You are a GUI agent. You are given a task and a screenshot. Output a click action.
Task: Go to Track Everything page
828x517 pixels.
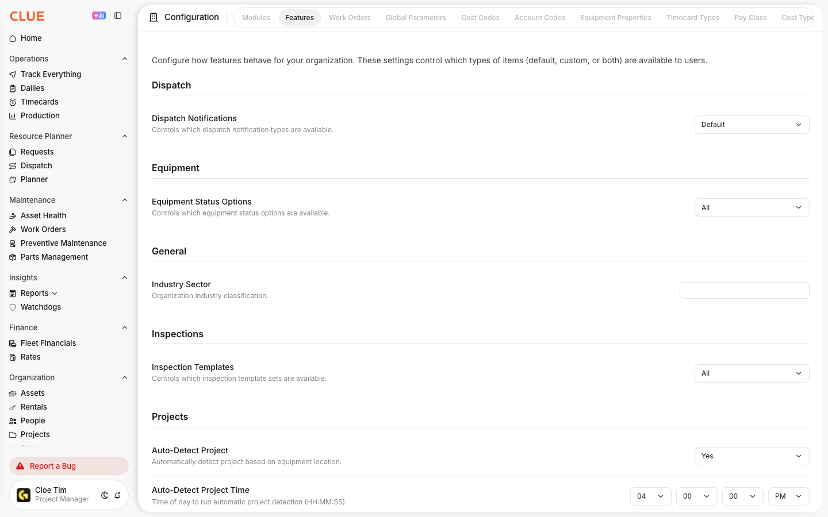point(51,75)
